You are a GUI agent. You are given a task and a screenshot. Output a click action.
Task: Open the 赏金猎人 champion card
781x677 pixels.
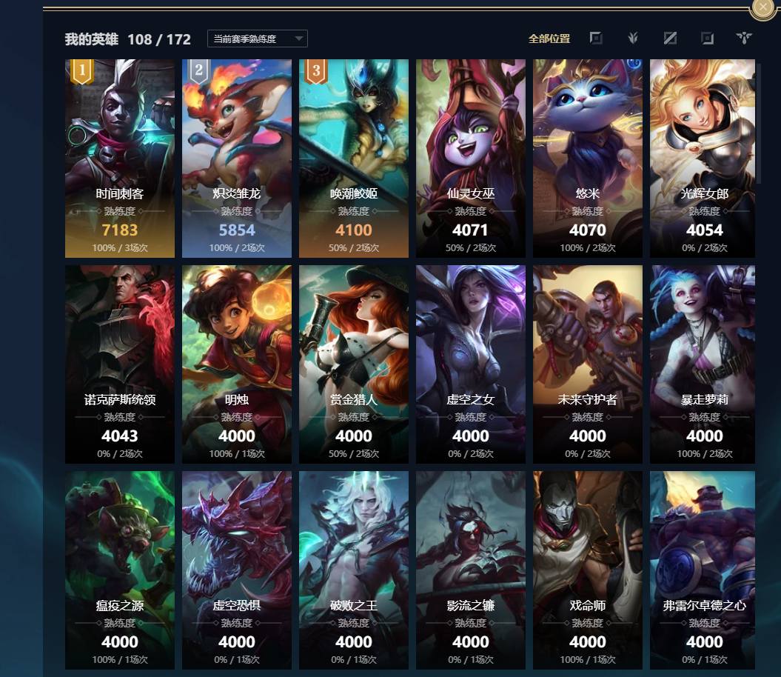tap(354, 364)
